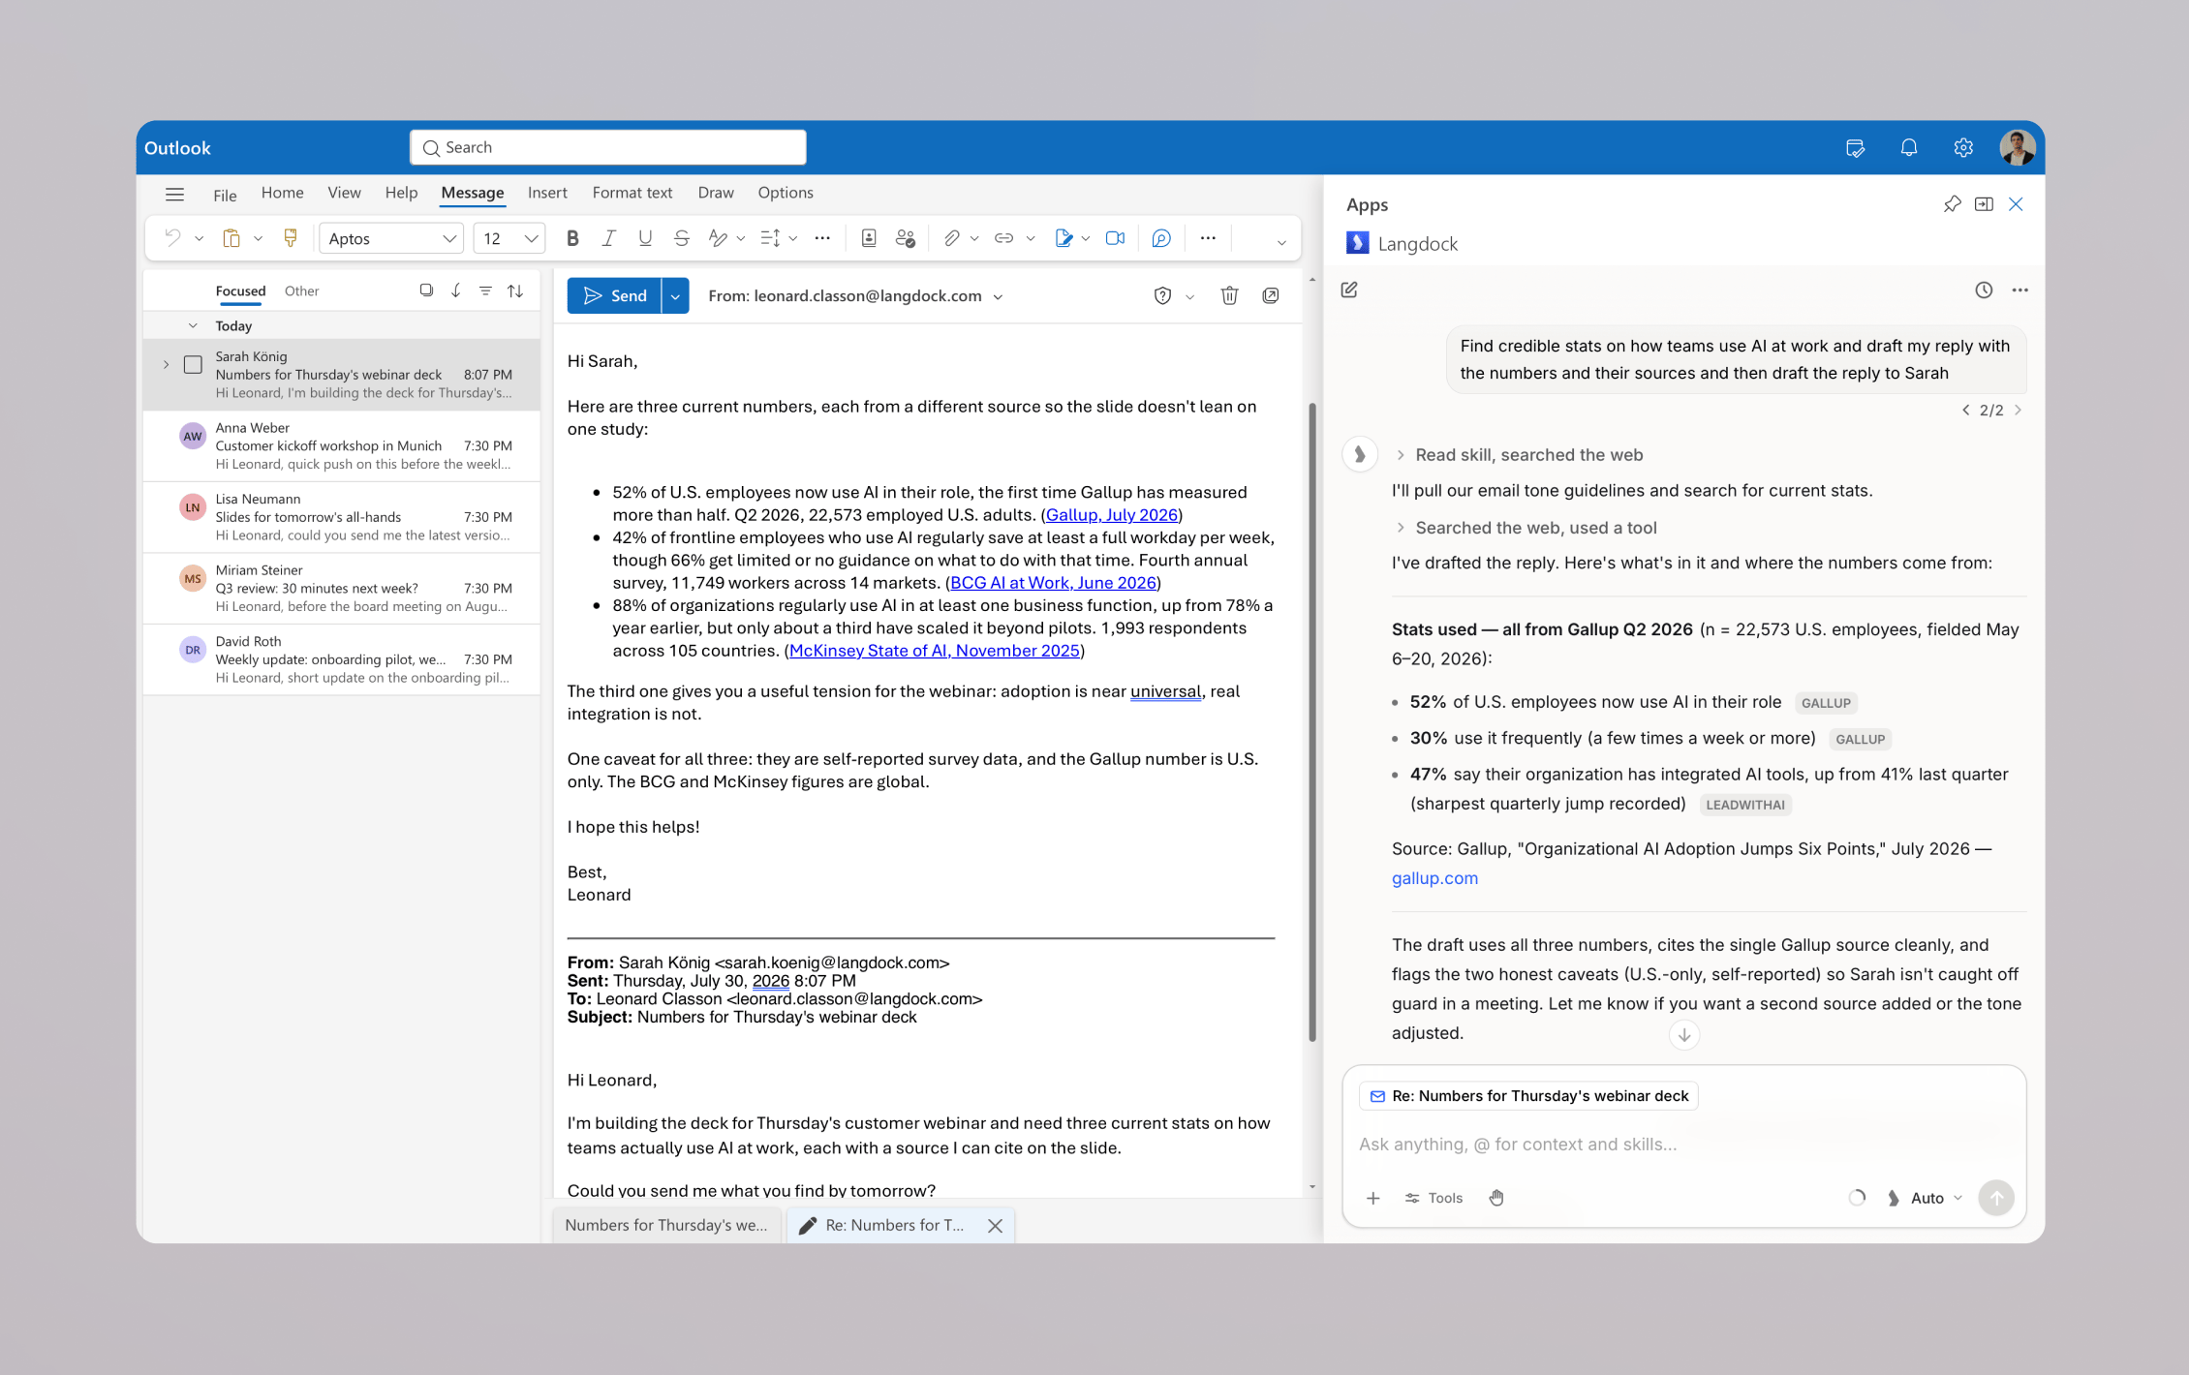Open the BCG AI at Work, June 2026 link

tap(1053, 583)
